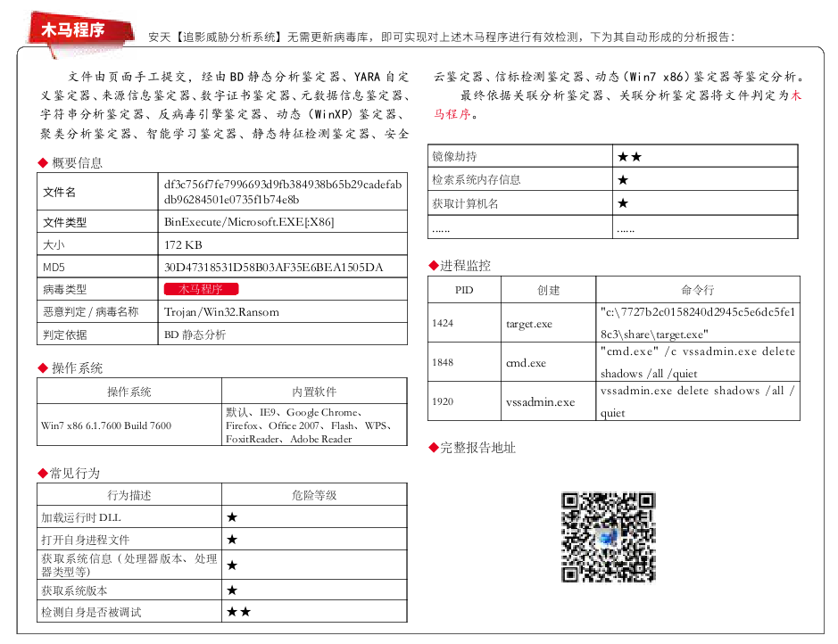This screenshot has height=644, width=838.
Task: Click the two-star rating for 镜像劫持
Action: [x=629, y=157]
